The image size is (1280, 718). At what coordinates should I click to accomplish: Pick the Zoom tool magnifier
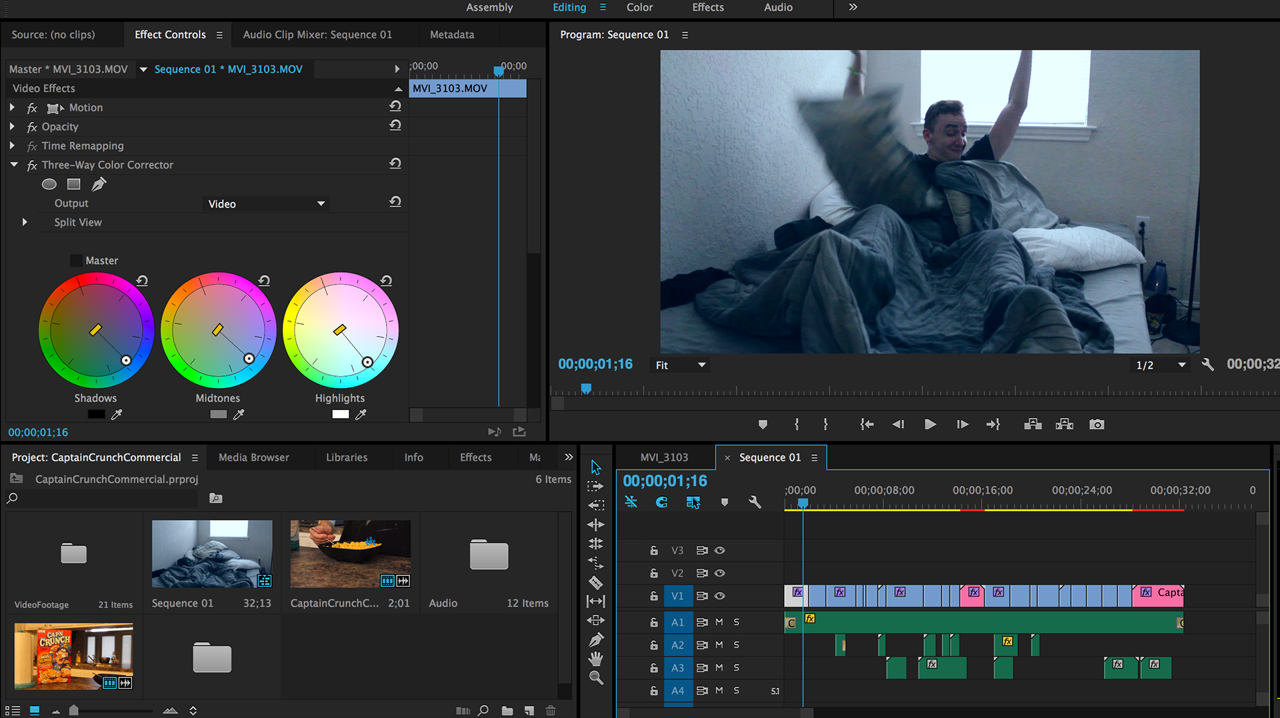tap(595, 678)
